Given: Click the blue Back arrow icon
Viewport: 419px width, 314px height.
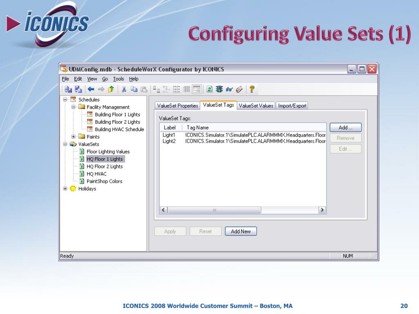Looking at the screenshot, I should (91, 90).
